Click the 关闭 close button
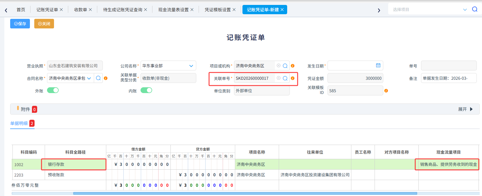482x196 pixels. click(44, 24)
